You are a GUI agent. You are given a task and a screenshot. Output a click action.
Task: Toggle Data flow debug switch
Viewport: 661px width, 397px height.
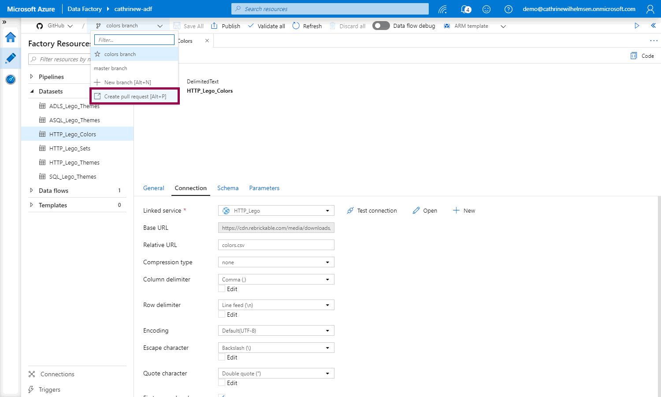pyautogui.click(x=381, y=26)
